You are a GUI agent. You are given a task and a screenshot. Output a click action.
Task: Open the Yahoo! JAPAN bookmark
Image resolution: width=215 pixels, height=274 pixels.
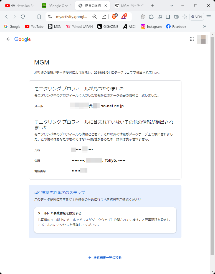click(x=79, y=27)
